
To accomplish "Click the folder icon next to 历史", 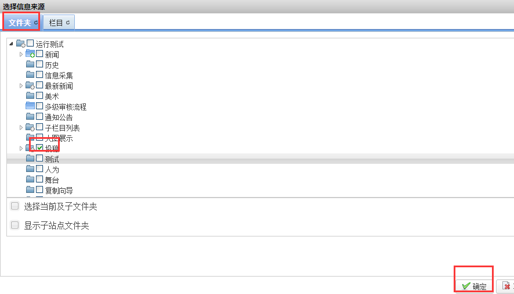I will tap(30, 64).
